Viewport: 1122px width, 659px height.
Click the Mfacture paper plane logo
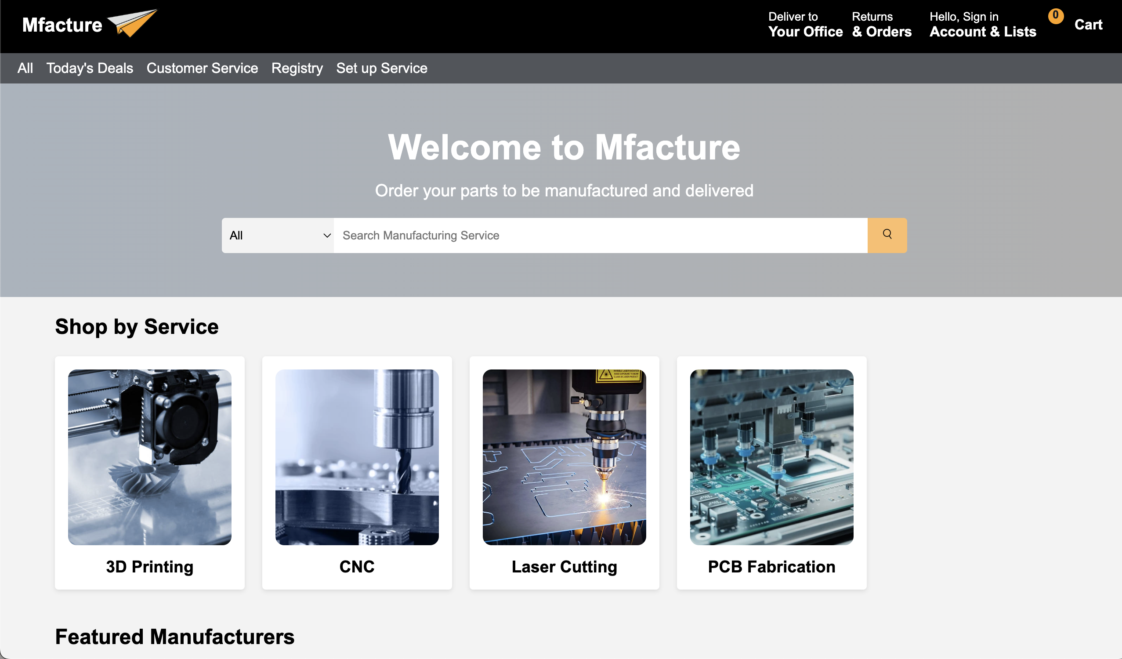(132, 23)
